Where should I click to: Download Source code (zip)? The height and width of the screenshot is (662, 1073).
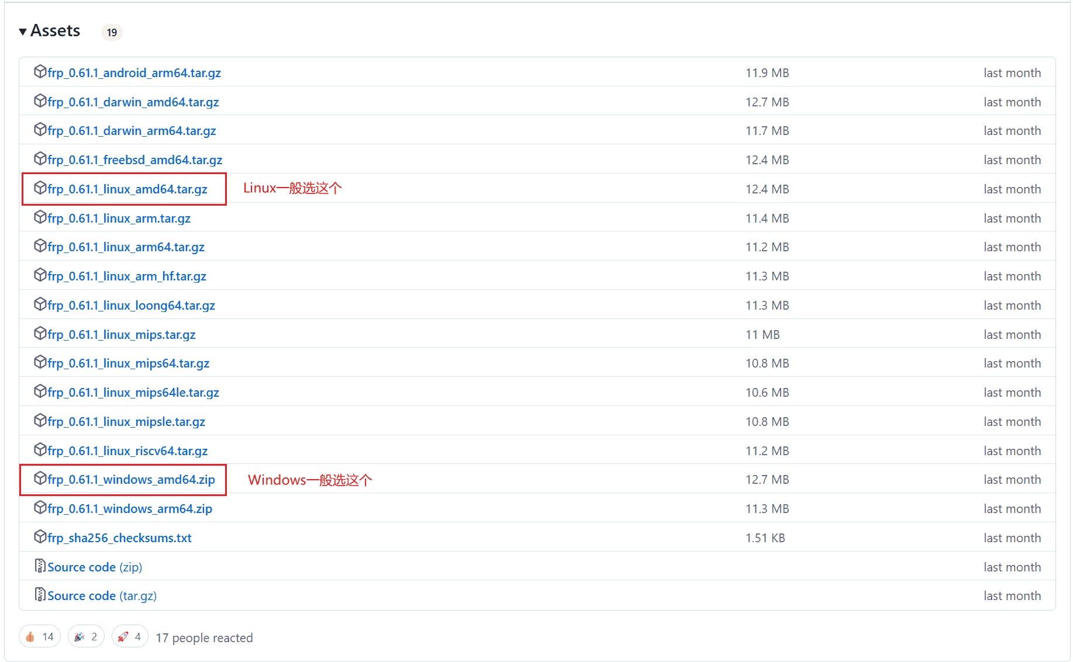coord(95,567)
